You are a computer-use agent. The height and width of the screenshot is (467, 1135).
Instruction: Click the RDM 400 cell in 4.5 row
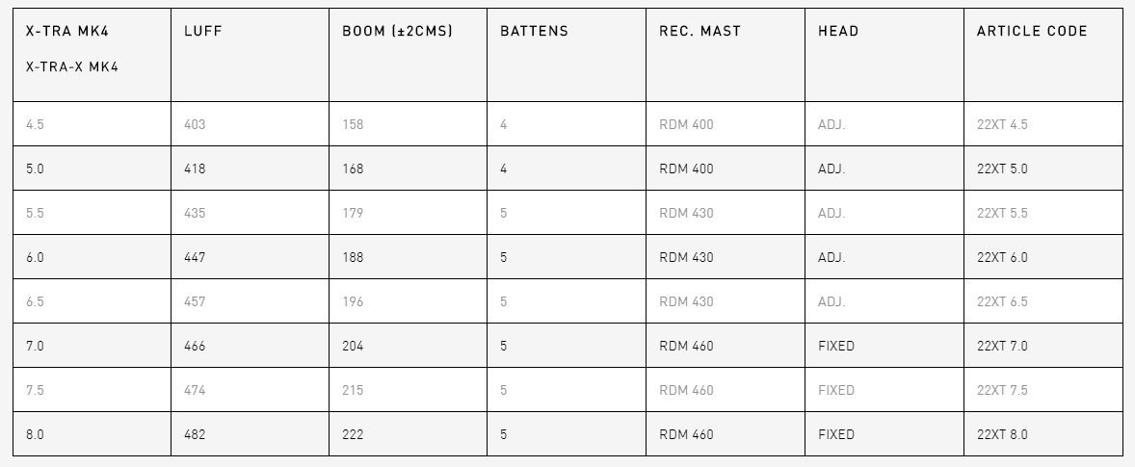(x=686, y=124)
